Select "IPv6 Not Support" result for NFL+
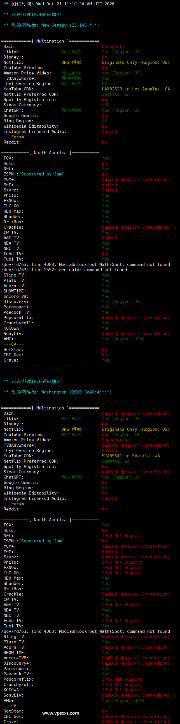Image resolution: width=180 pixels, height=724 pixels. (x=122, y=536)
